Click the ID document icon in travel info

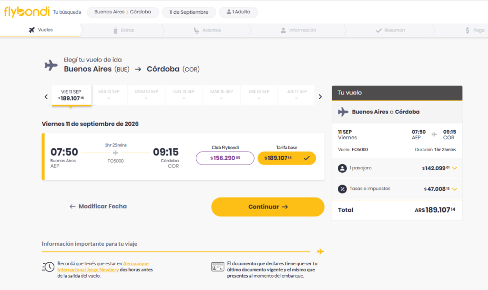pos(217,267)
